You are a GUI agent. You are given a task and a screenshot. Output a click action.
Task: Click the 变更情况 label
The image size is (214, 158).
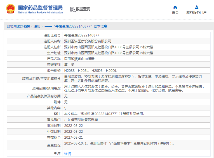[x=54, y=145]
